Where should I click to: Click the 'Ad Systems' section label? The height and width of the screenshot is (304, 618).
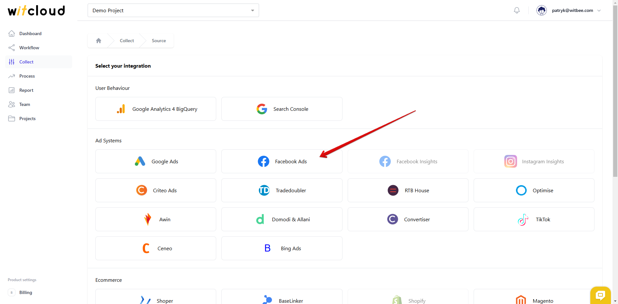click(x=108, y=140)
